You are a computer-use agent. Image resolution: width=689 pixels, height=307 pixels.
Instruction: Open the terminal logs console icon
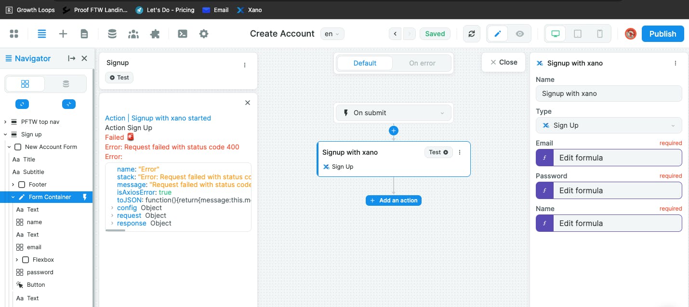(x=183, y=34)
